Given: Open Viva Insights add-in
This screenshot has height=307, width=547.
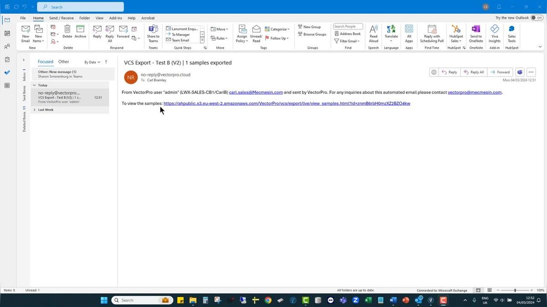Looking at the screenshot, I should [495, 34].
